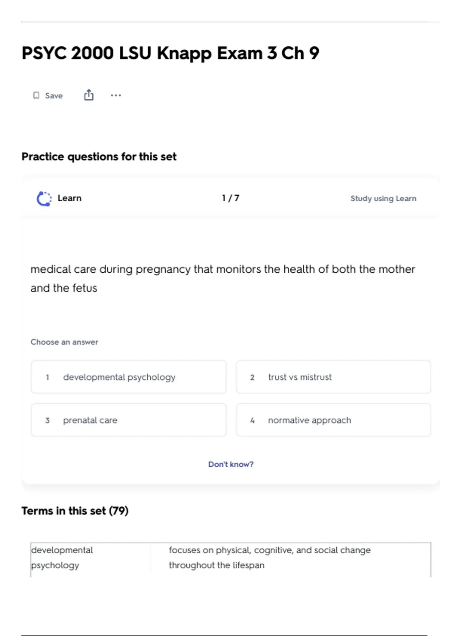The width and height of the screenshot is (449, 636).
Task: Click the question text about pregnancy care
Action: 223,278
